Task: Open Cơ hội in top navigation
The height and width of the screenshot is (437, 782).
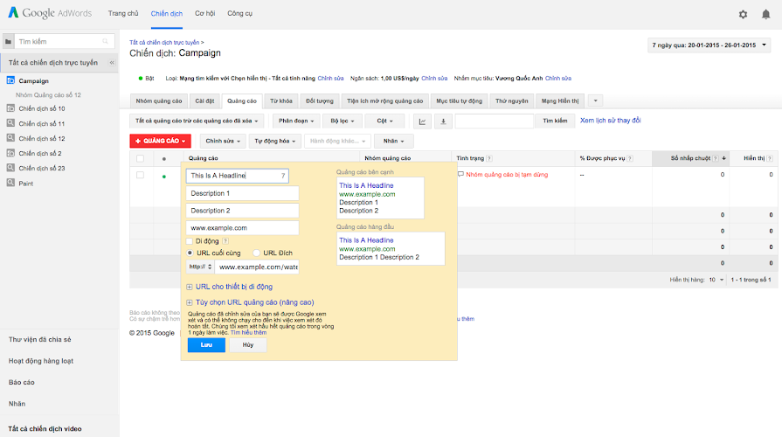Action: [x=205, y=13]
